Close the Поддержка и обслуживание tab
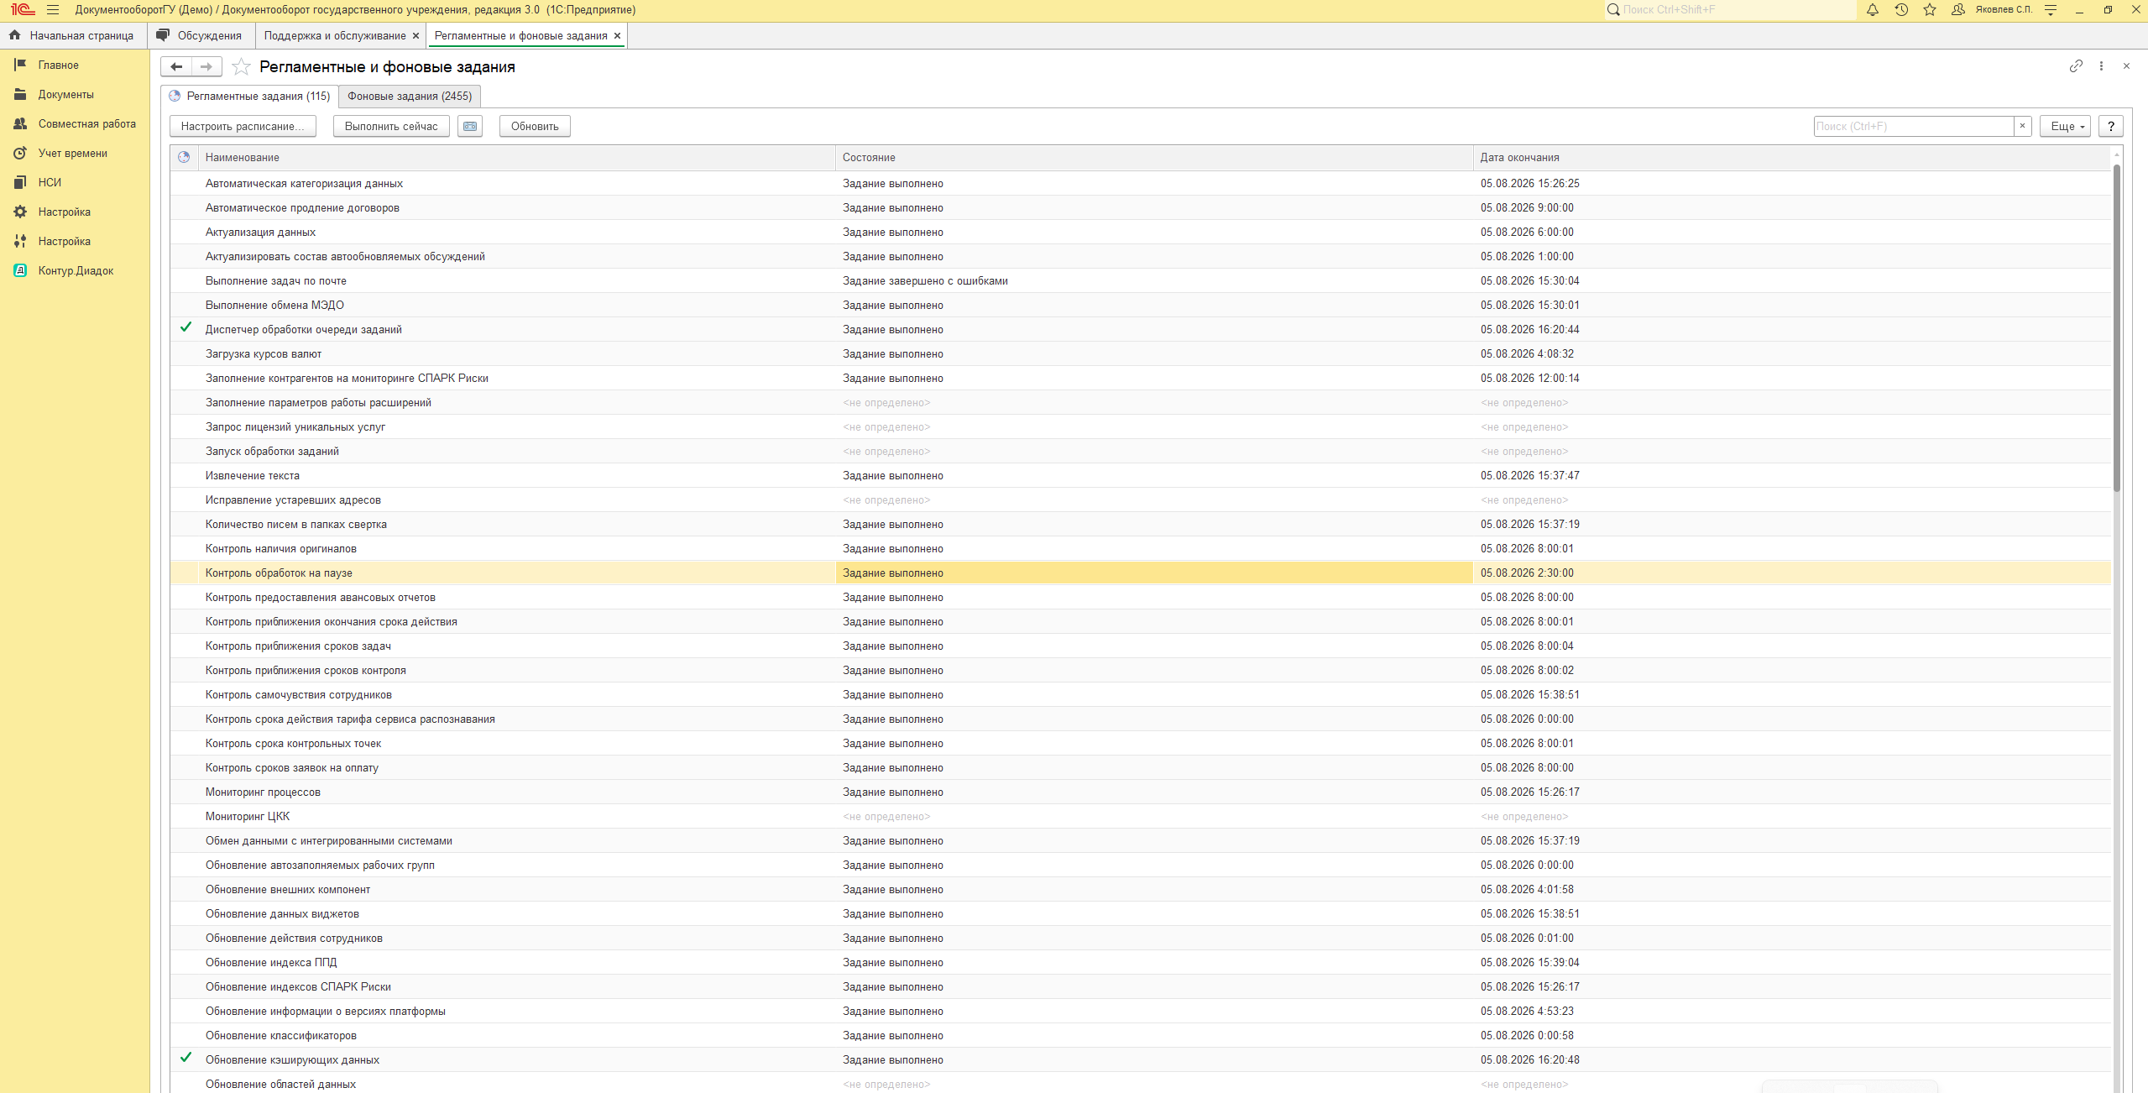The image size is (2148, 1093). pyautogui.click(x=415, y=36)
